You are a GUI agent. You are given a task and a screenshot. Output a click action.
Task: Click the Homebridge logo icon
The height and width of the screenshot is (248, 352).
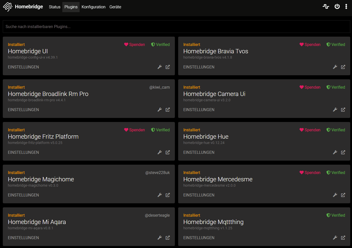[8, 7]
